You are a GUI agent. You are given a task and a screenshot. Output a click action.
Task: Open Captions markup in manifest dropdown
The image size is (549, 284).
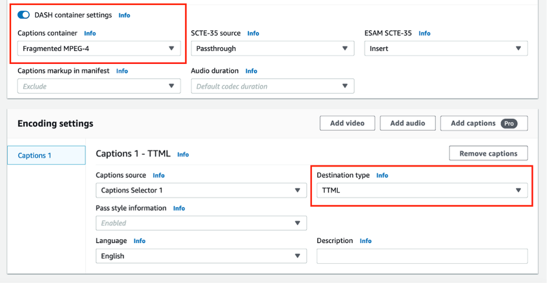99,86
